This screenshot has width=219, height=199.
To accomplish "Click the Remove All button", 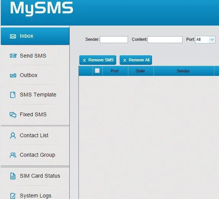I will click(136, 60).
